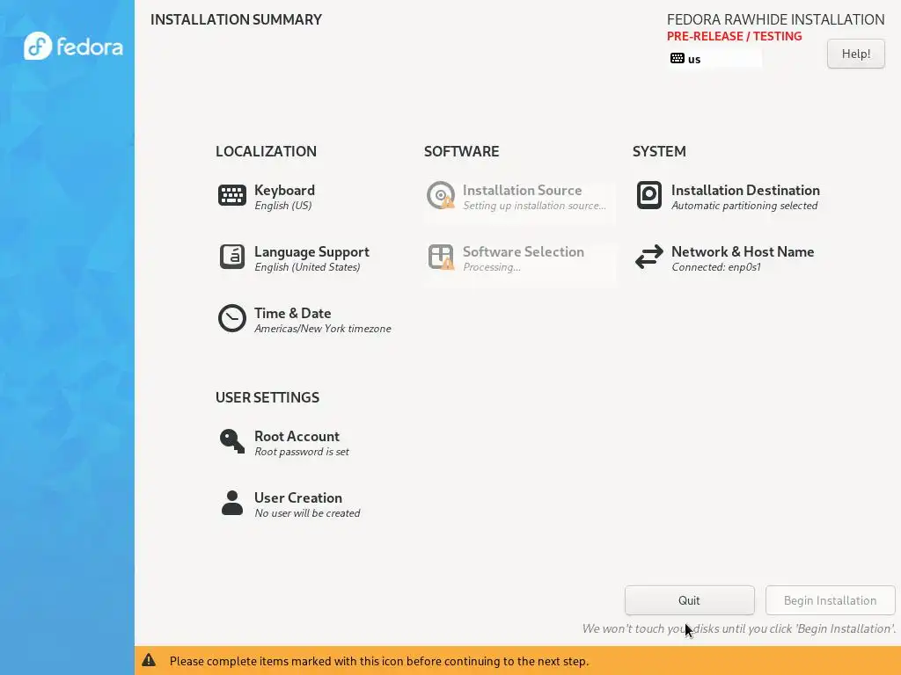Click the warning triangle in the orange bar
901x675 pixels.
[x=149, y=660]
